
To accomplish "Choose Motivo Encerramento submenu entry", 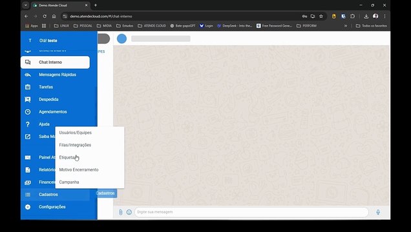I will tap(90, 170).
